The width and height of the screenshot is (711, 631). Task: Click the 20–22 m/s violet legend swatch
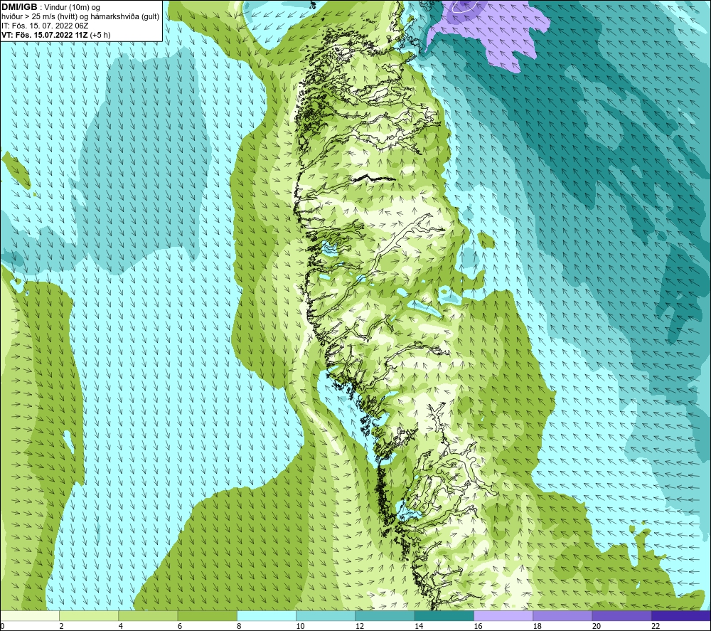click(621, 615)
